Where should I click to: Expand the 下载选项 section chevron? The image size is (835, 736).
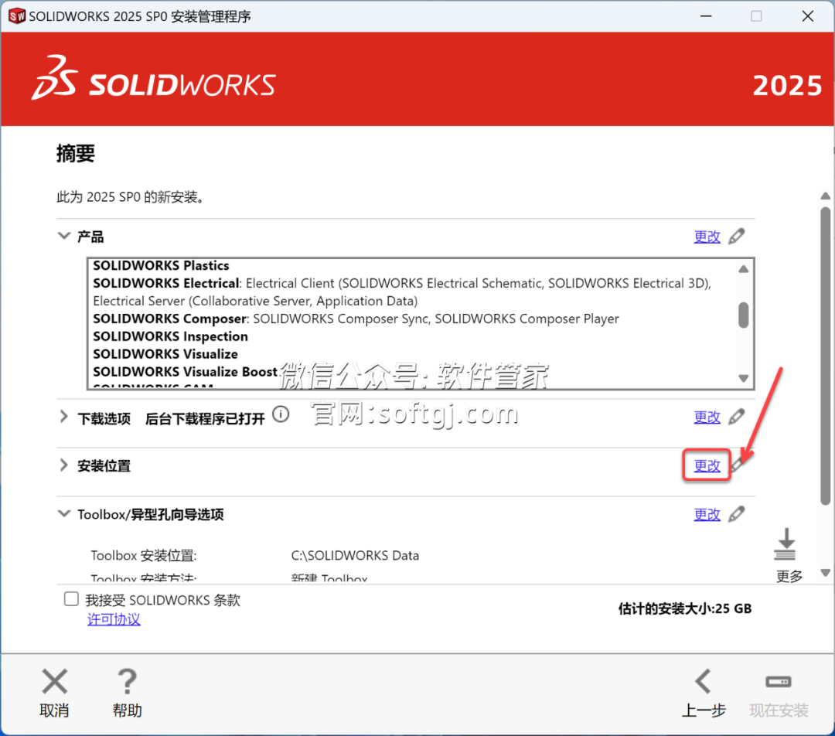coord(64,417)
